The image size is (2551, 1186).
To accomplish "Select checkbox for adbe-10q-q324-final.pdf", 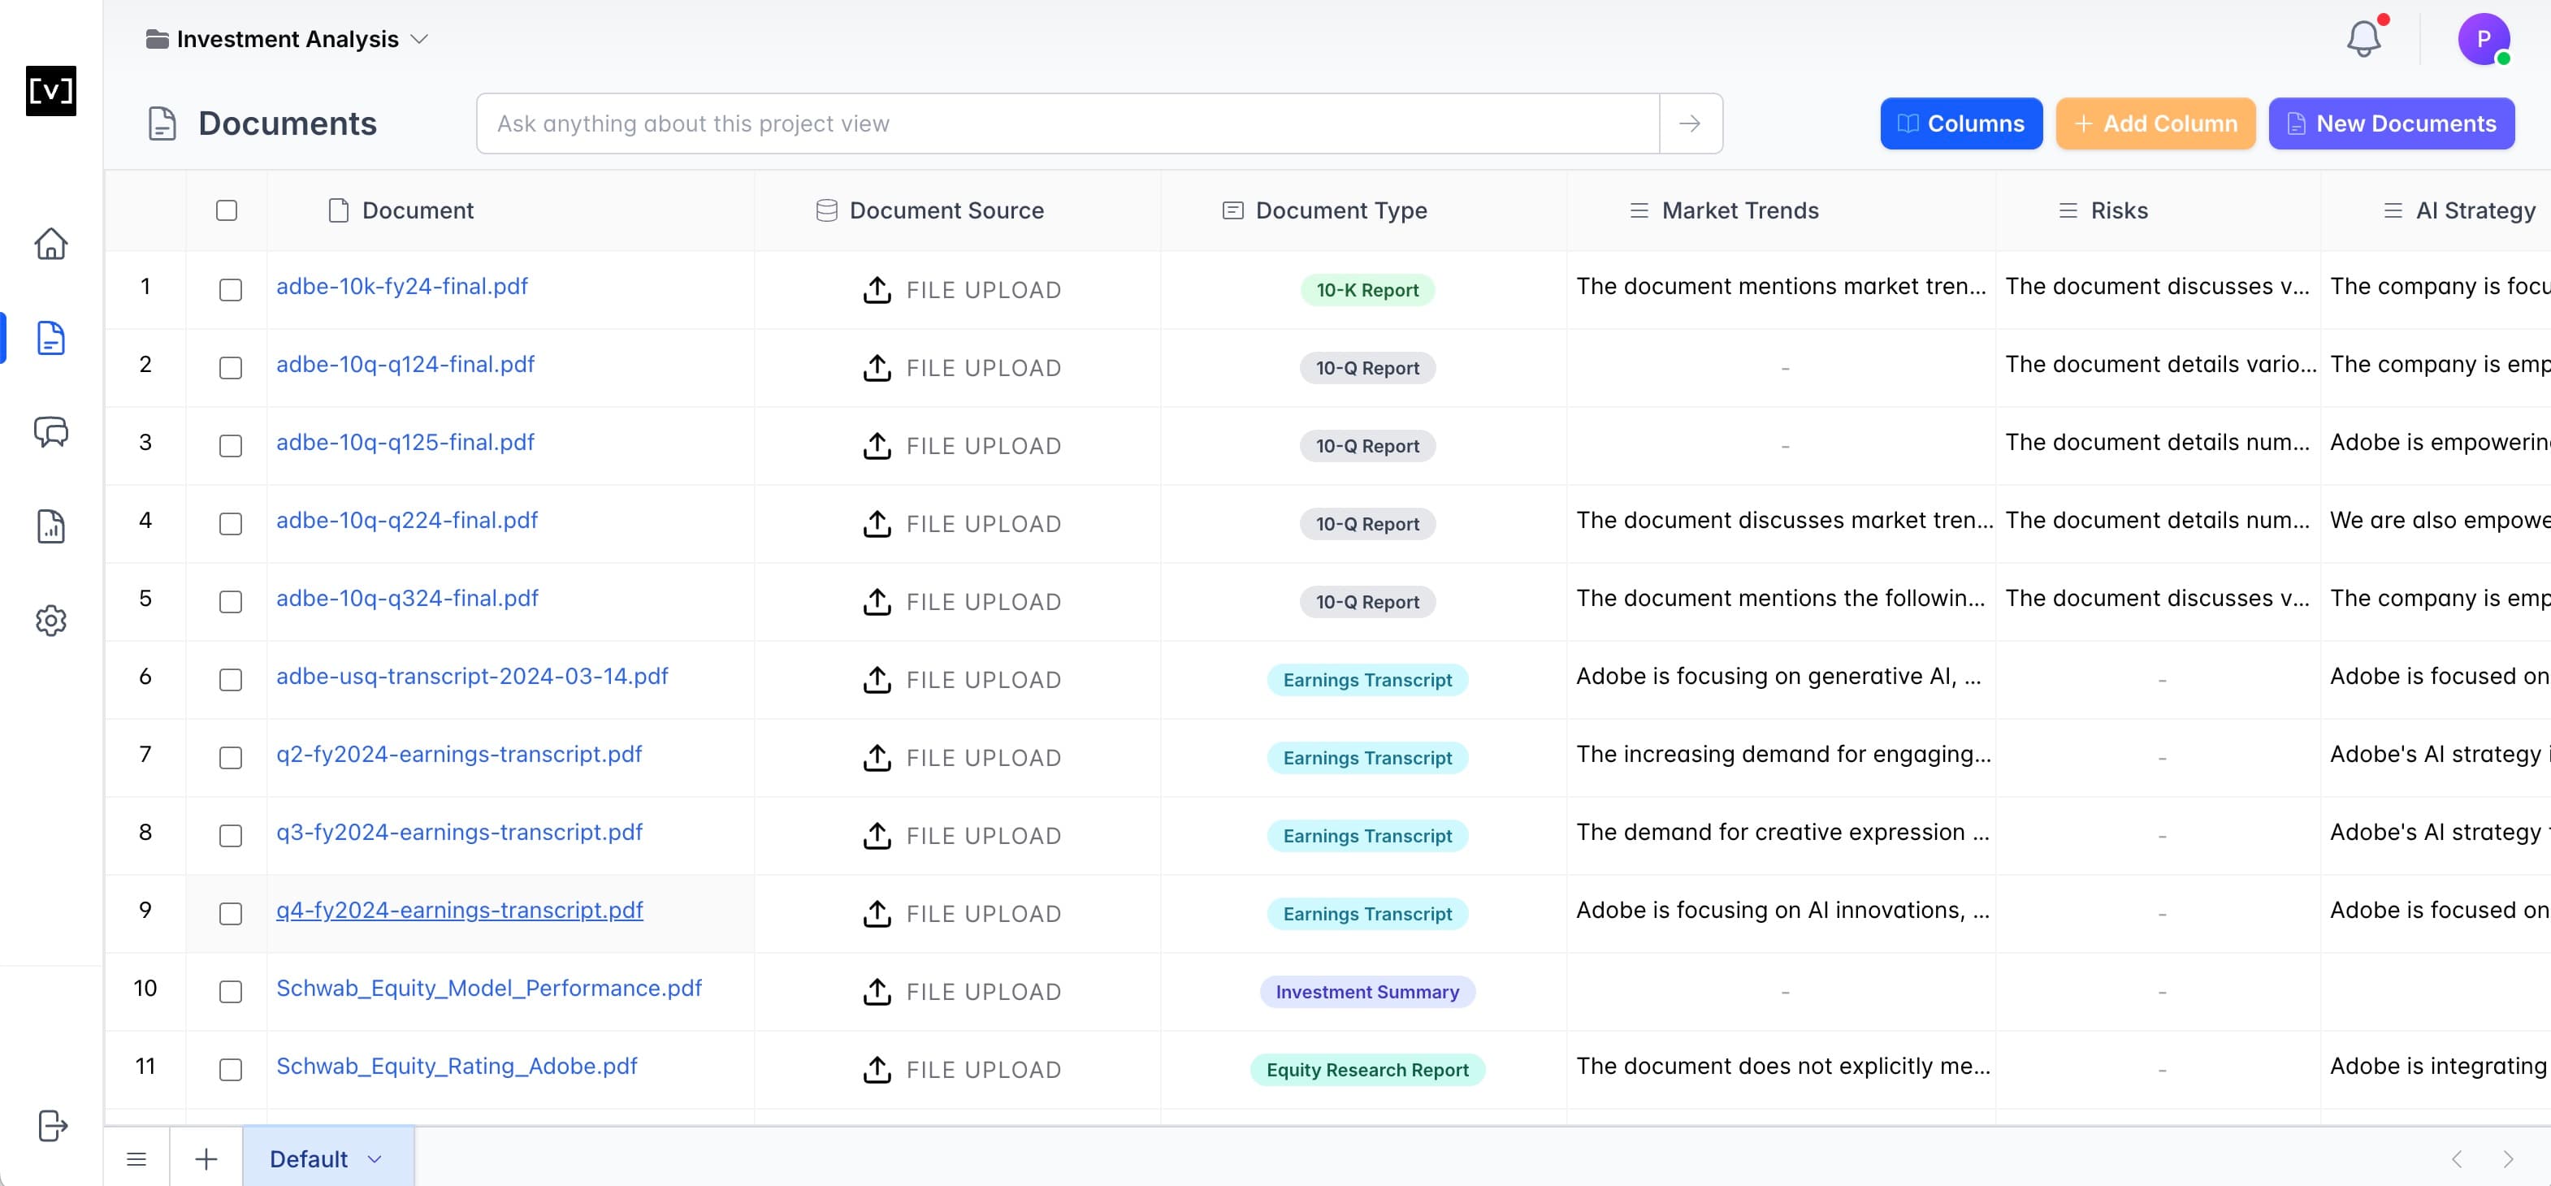I will [231, 602].
